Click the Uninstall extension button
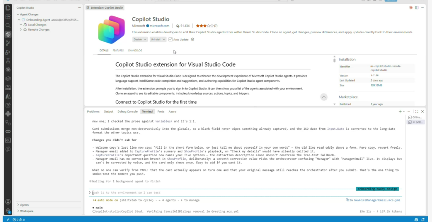This screenshot has width=432, height=222. [156, 39]
